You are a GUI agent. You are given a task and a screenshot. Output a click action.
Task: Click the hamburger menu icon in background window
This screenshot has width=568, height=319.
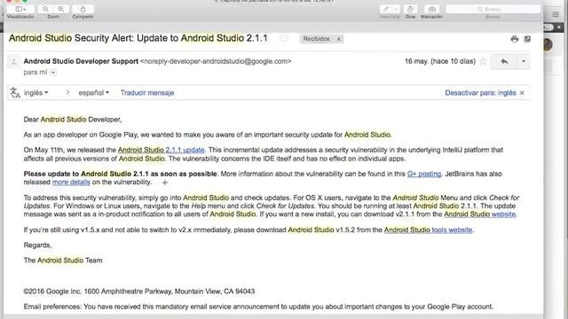point(556,14)
